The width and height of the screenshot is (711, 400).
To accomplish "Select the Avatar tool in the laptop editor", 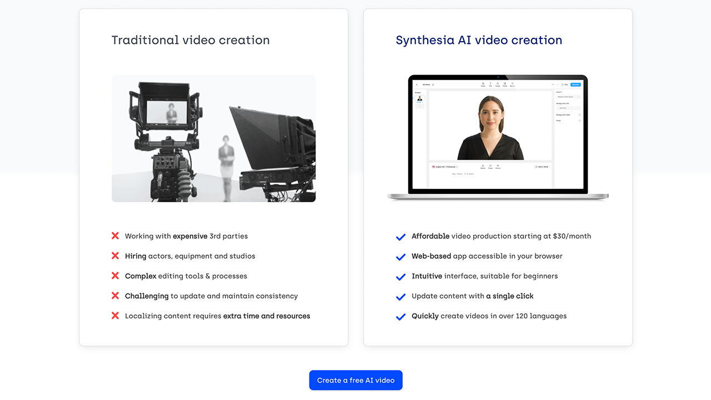I will click(483, 84).
